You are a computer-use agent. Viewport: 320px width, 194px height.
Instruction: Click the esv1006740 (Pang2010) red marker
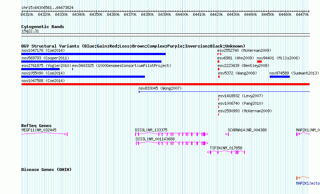click(219, 107)
